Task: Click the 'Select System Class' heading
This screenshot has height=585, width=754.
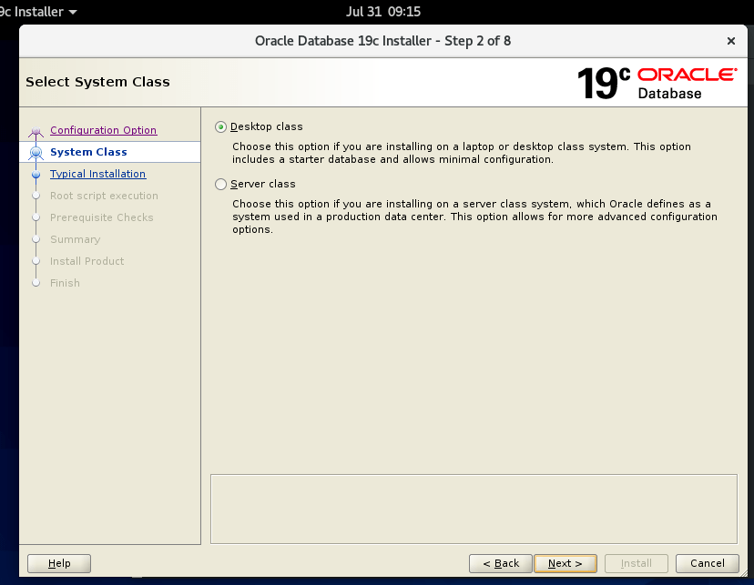Action: (x=97, y=82)
